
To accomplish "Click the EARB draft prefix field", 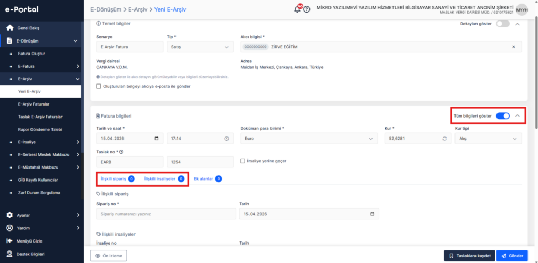I will [x=130, y=162].
